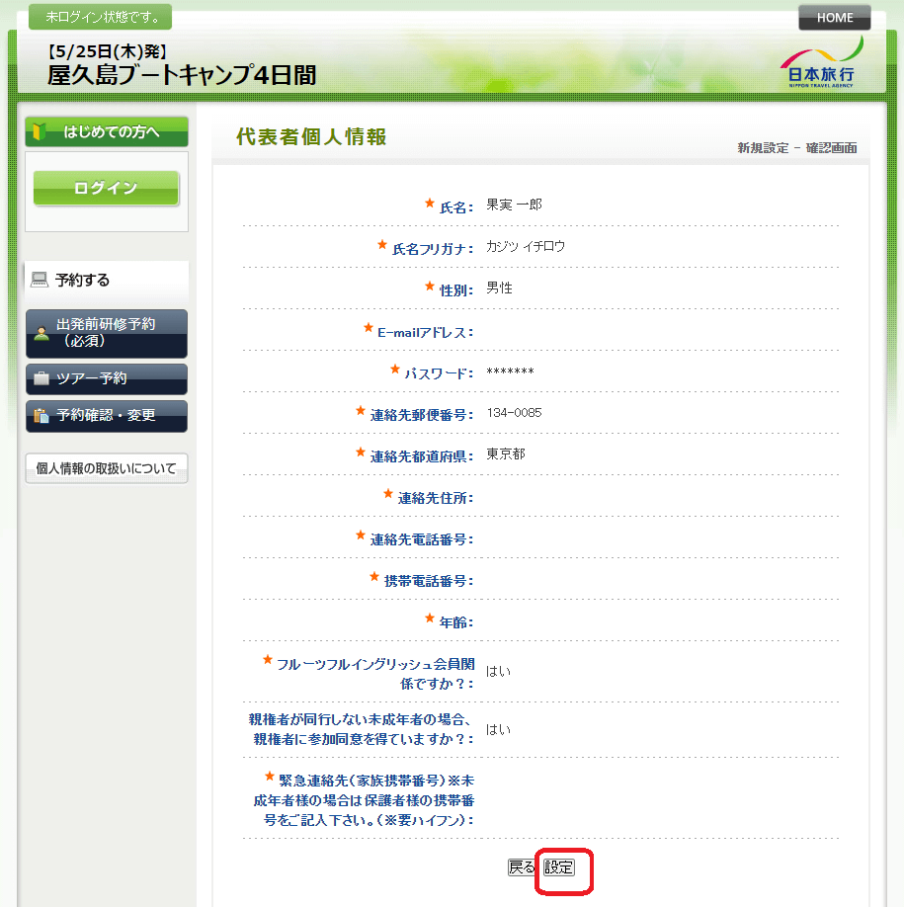The width and height of the screenshot is (904, 907).
Task: Select 予約する heading text
Action: pos(82,280)
